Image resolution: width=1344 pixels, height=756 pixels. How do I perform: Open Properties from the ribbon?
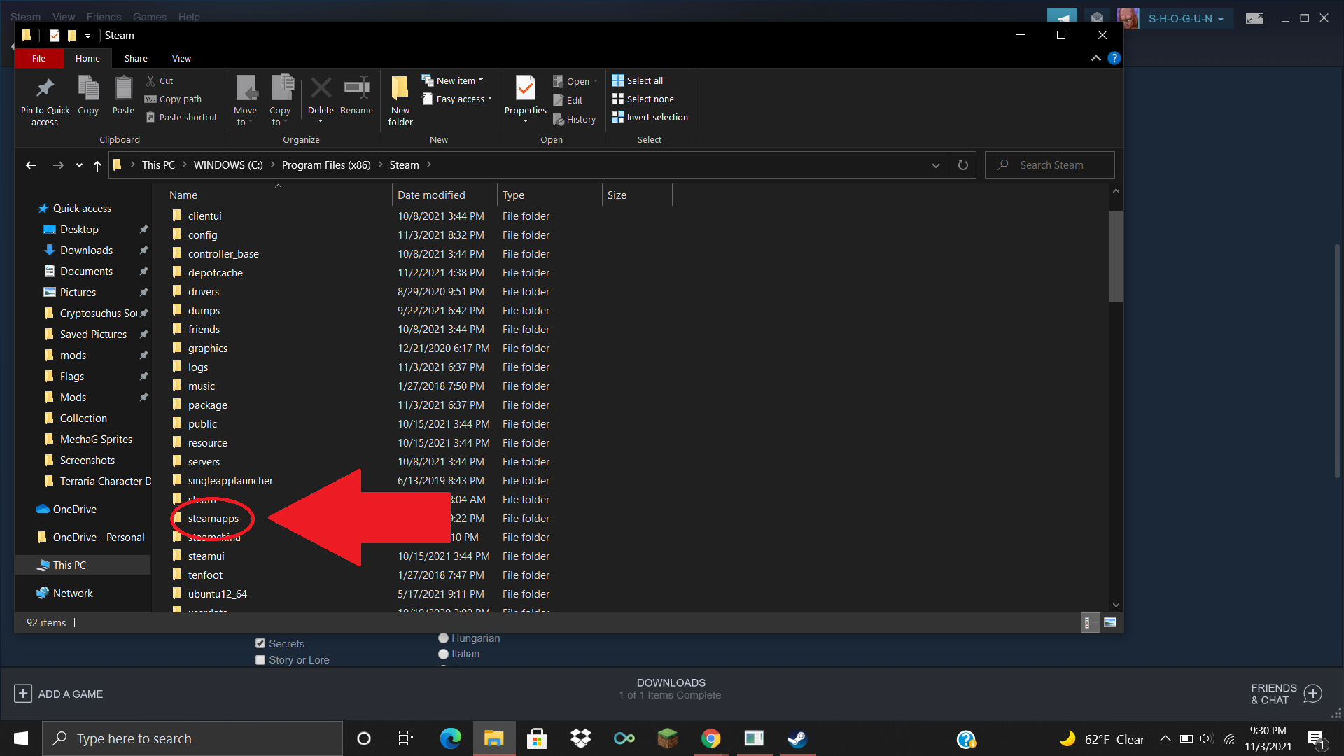point(525,89)
